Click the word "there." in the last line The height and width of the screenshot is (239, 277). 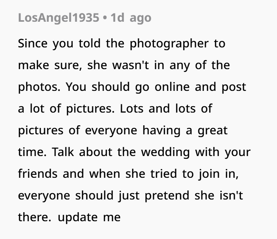coord(34,217)
